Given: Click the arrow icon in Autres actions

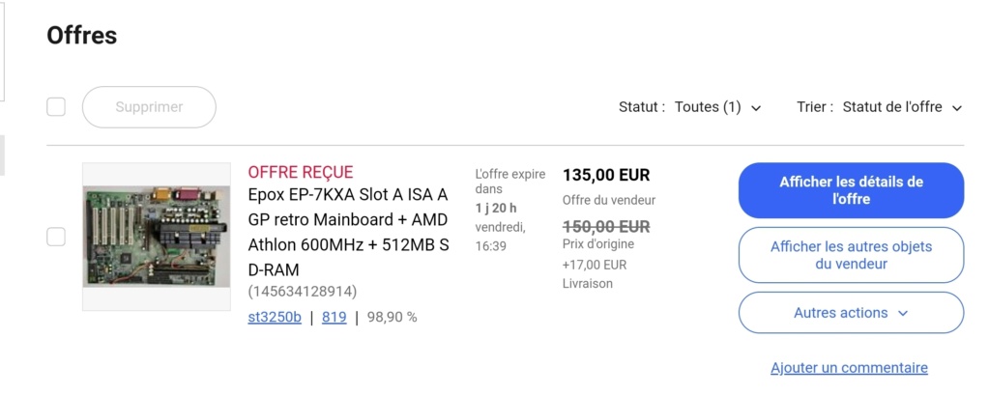Looking at the screenshot, I should [903, 314].
